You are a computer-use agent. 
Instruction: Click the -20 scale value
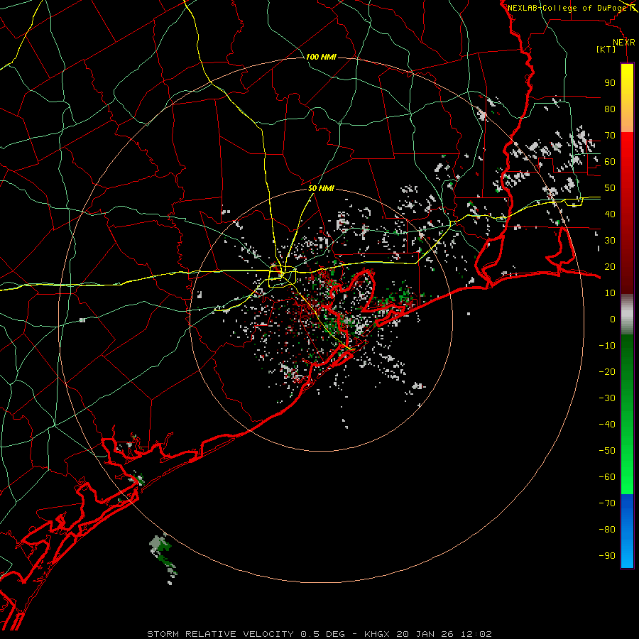[x=607, y=371]
